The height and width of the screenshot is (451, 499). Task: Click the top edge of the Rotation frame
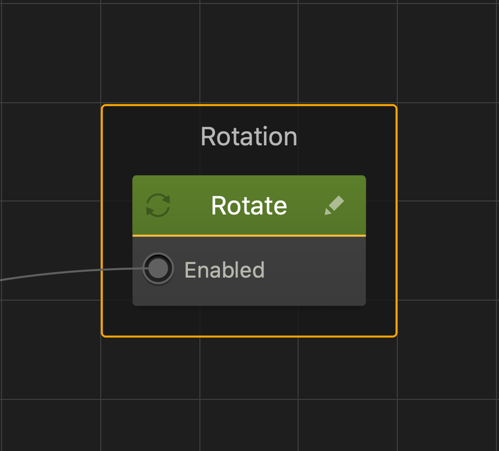(x=249, y=105)
